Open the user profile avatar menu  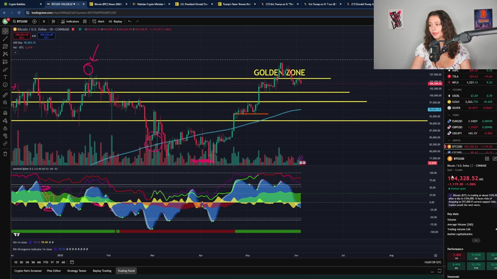tap(5, 21)
